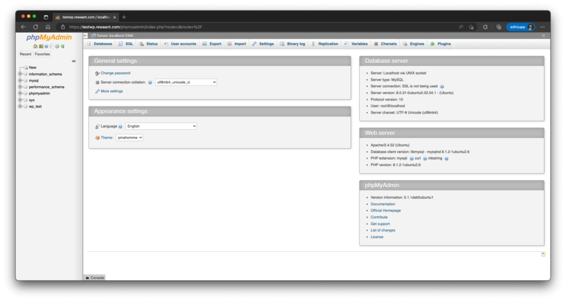Expand mysql database tree node

(20, 81)
